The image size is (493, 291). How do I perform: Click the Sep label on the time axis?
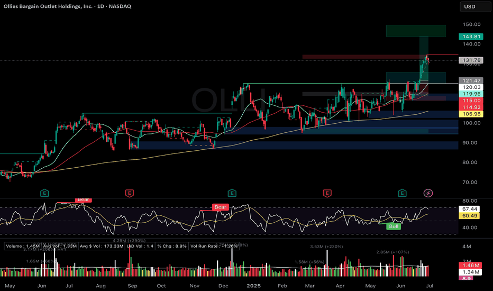(x=132, y=286)
